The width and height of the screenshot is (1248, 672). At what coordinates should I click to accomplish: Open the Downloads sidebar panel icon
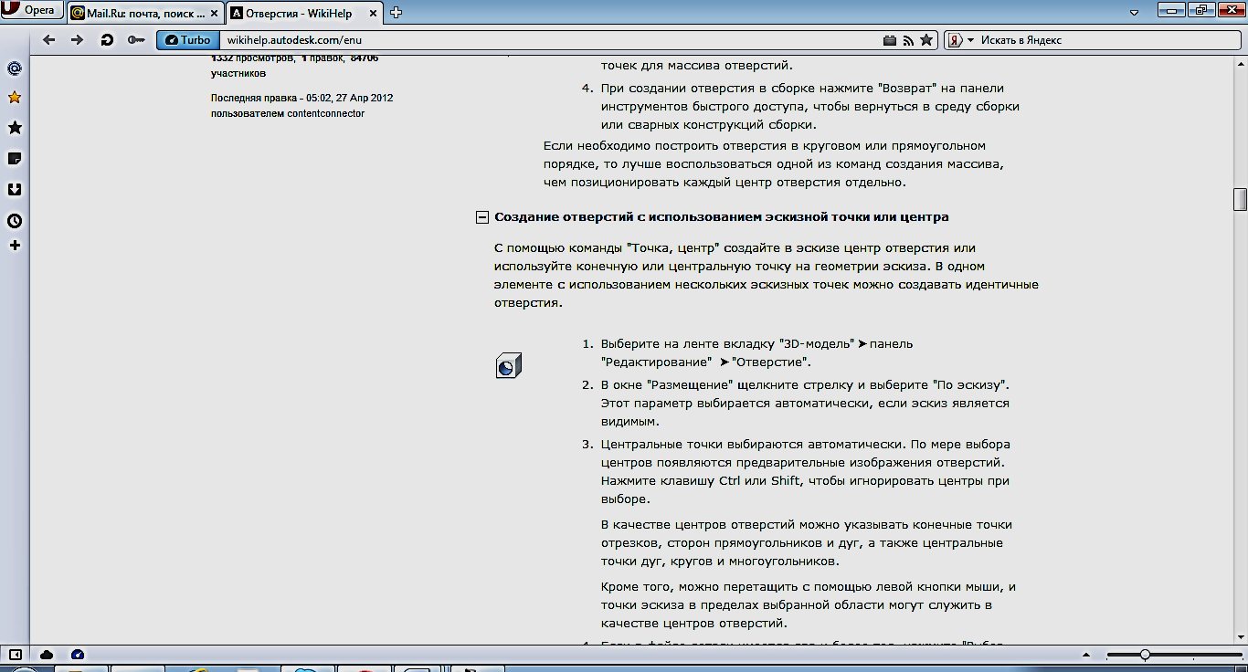coord(15,190)
